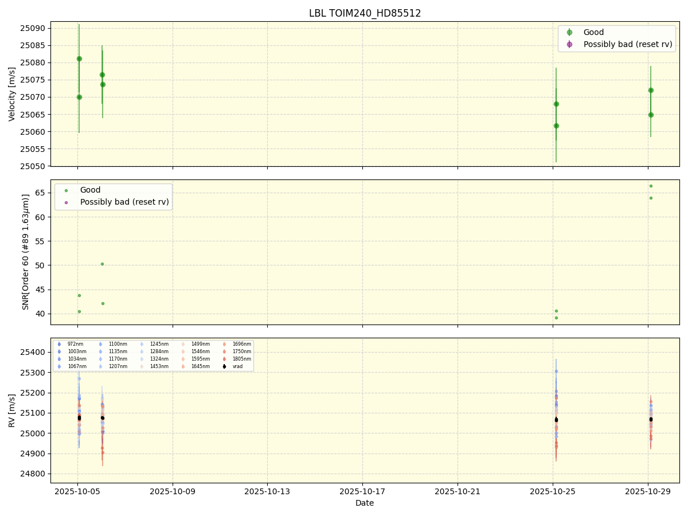Image resolution: width=688 pixels, height=516 pixels.
Task: Click the 25090 velocity tick label
Action: pyautogui.click(x=34, y=28)
